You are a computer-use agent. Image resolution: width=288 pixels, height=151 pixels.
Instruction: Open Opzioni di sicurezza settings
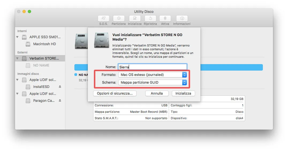(x=115, y=93)
